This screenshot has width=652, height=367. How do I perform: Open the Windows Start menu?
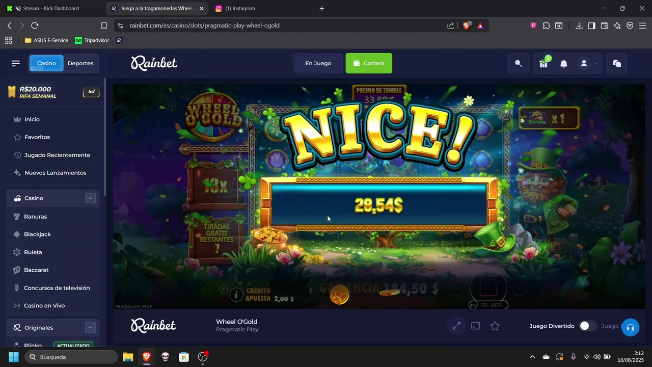(x=14, y=357)
